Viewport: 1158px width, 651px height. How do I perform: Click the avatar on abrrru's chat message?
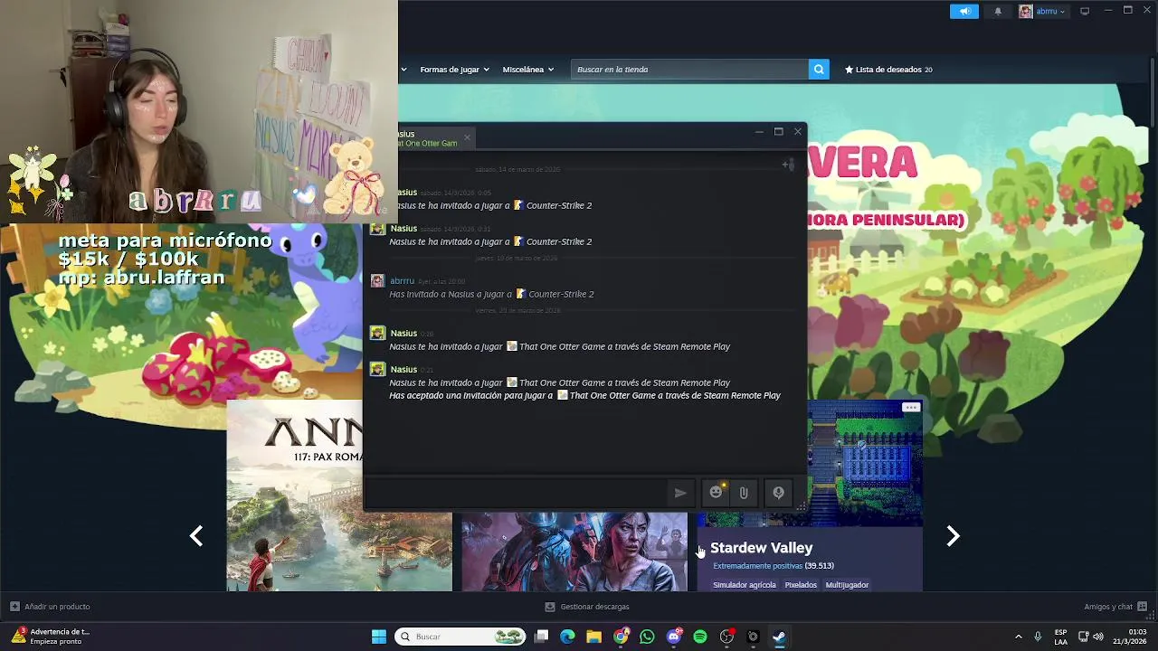click(377, 281)
